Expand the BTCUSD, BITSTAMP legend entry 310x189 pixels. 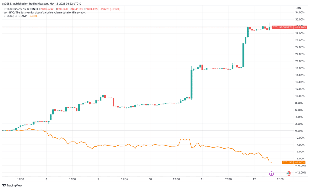tap(15, 16)
